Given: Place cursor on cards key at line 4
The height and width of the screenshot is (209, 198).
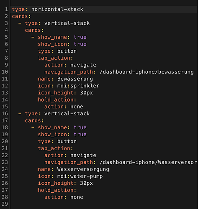Looking at the screenshot, I should tap(33, 30).
